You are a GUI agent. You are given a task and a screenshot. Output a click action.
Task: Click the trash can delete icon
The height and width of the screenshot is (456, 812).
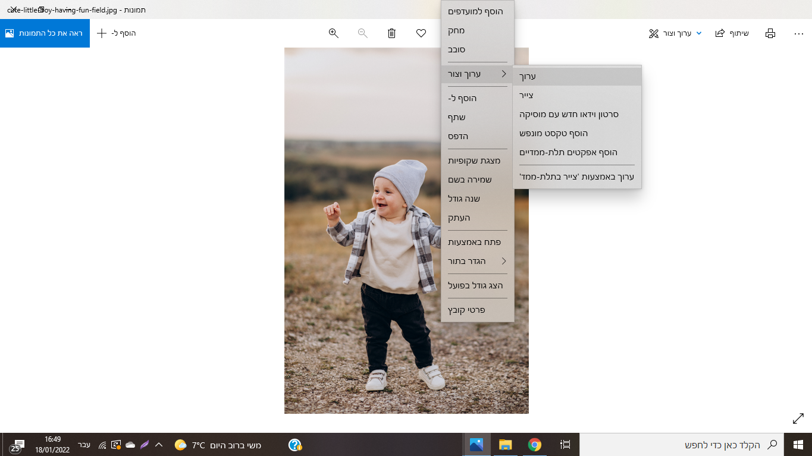[391, 33]
